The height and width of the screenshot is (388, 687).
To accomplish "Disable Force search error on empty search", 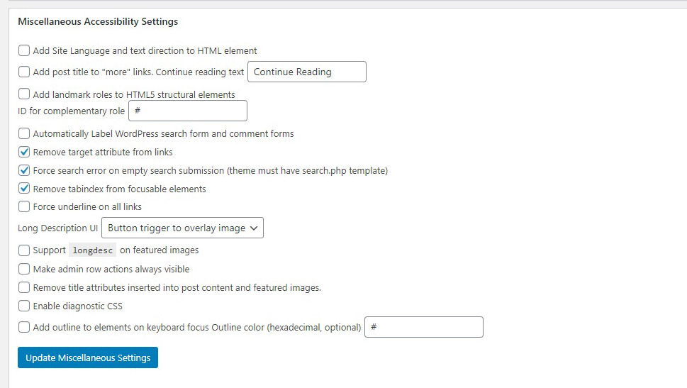I will (24, 170).
